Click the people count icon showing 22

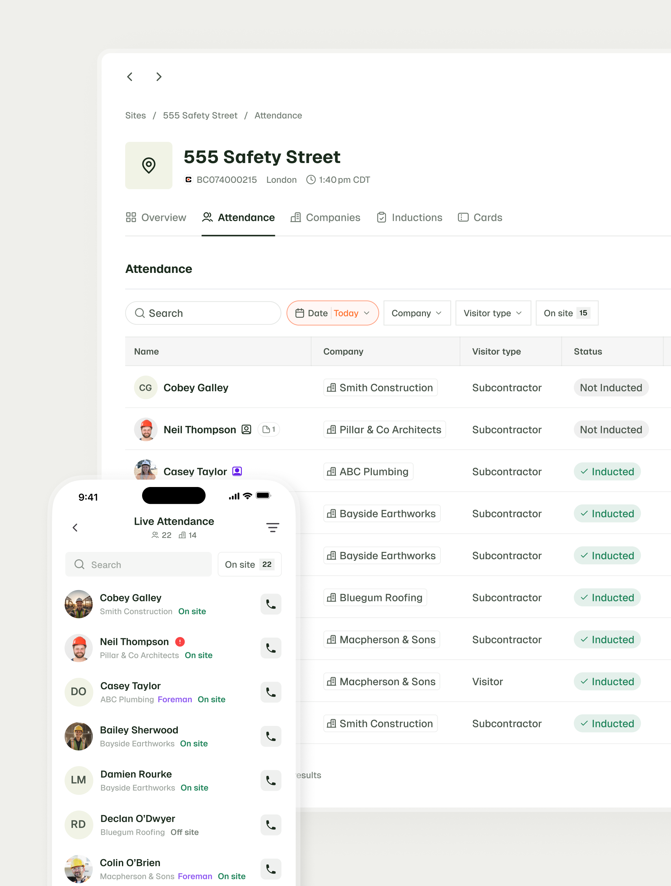[155, 535]
